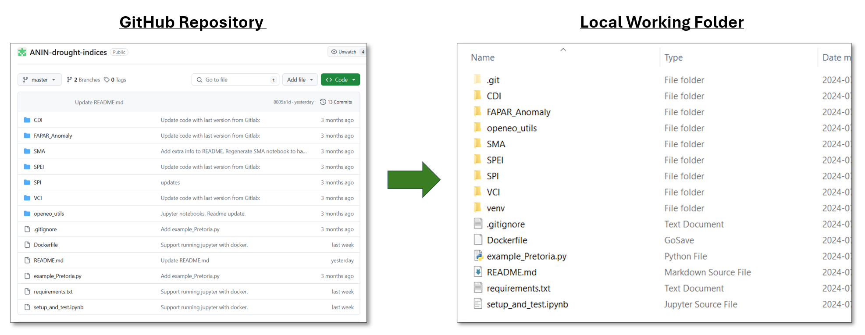Open the 13 Commits link
Viewport: 865px width, 335px height.
(336, 102)
